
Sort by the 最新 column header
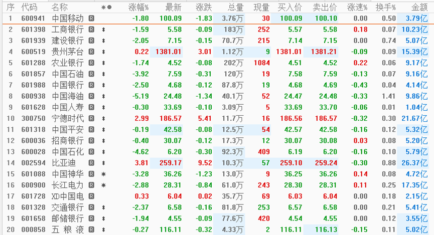tap(173, 7)
